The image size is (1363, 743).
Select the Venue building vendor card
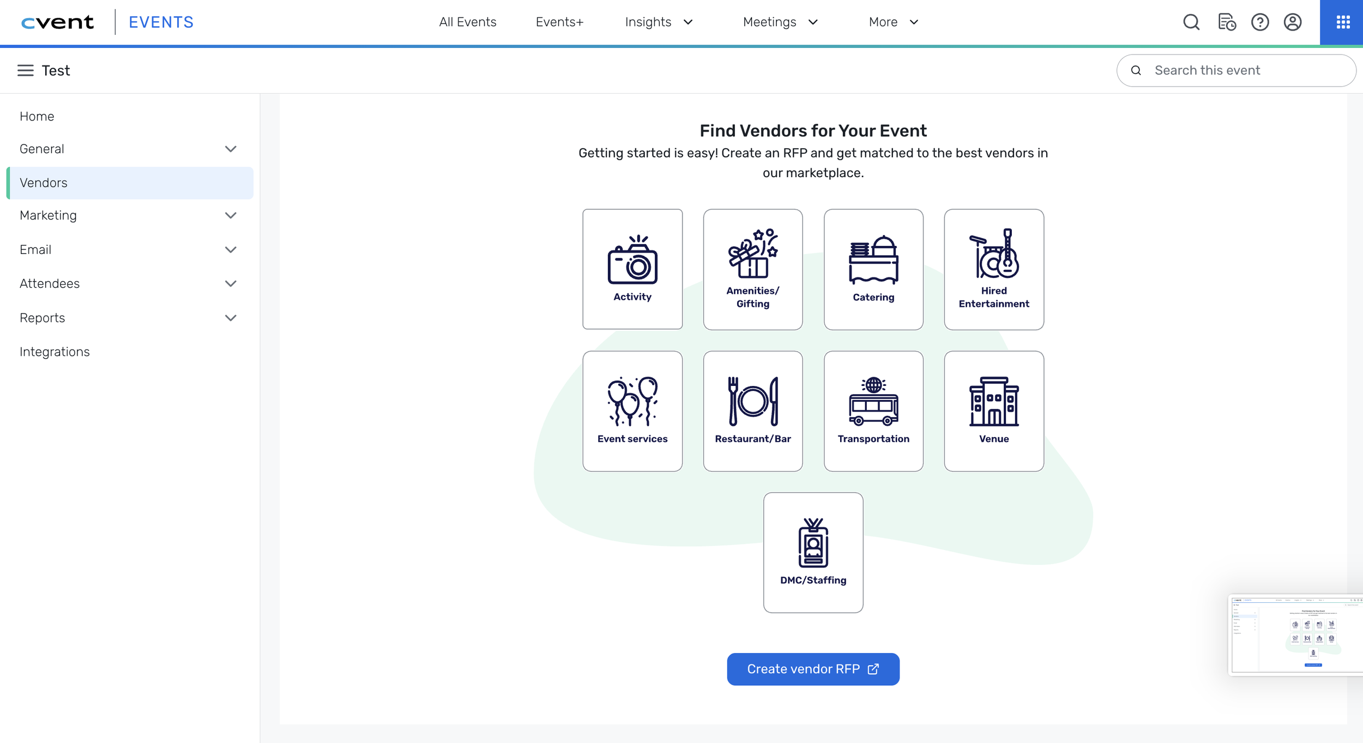click(x=993, y=410)
